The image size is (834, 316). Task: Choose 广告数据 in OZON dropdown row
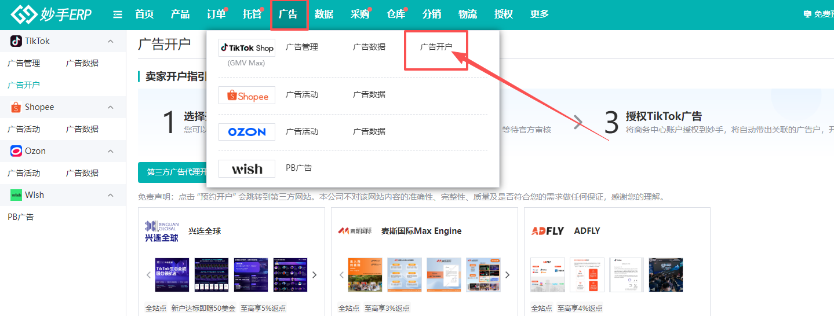tap(369, 131)
